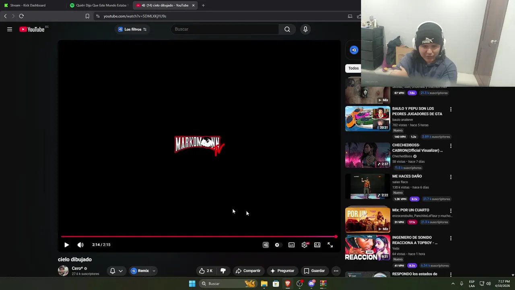This screenshot has width=515, height=290.
Task: Show hidden system tray icons
Action: (453, 284)
